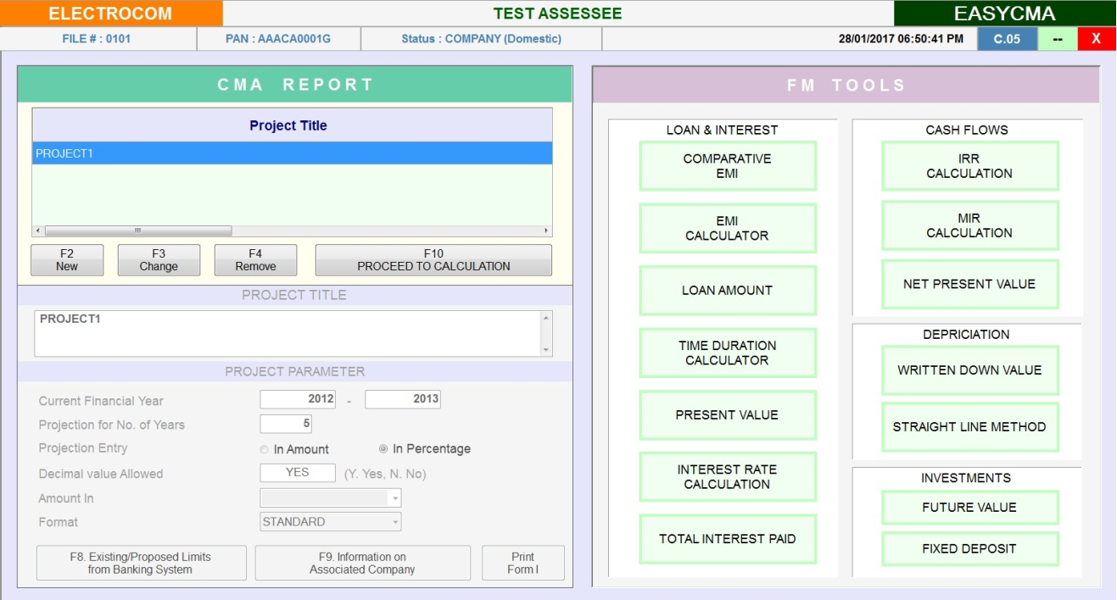Open the IRR Calculation tool
1117x600 pixels.
coord(969,166)
